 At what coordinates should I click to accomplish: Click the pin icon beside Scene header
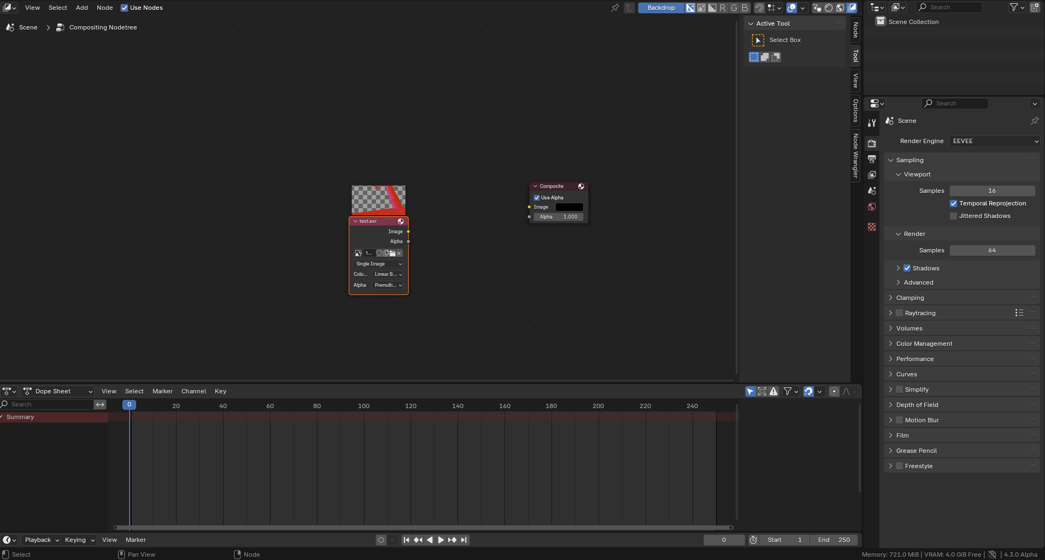(x=1034, y=121)
